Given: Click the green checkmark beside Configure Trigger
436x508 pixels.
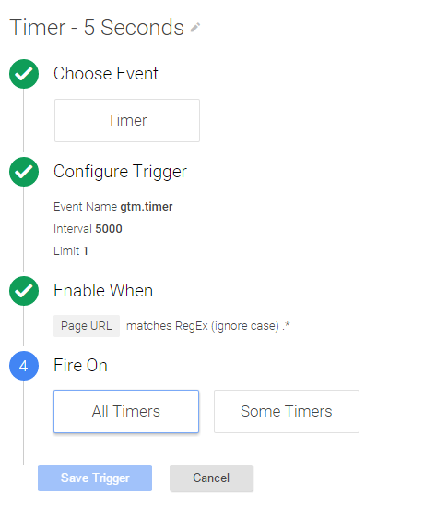Looking at the screenshot, I should pos(24,172).
